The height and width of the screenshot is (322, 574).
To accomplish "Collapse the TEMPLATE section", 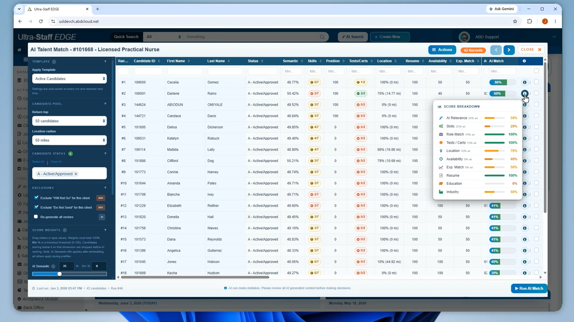I will pyautogui.click(x=105, y=62).
